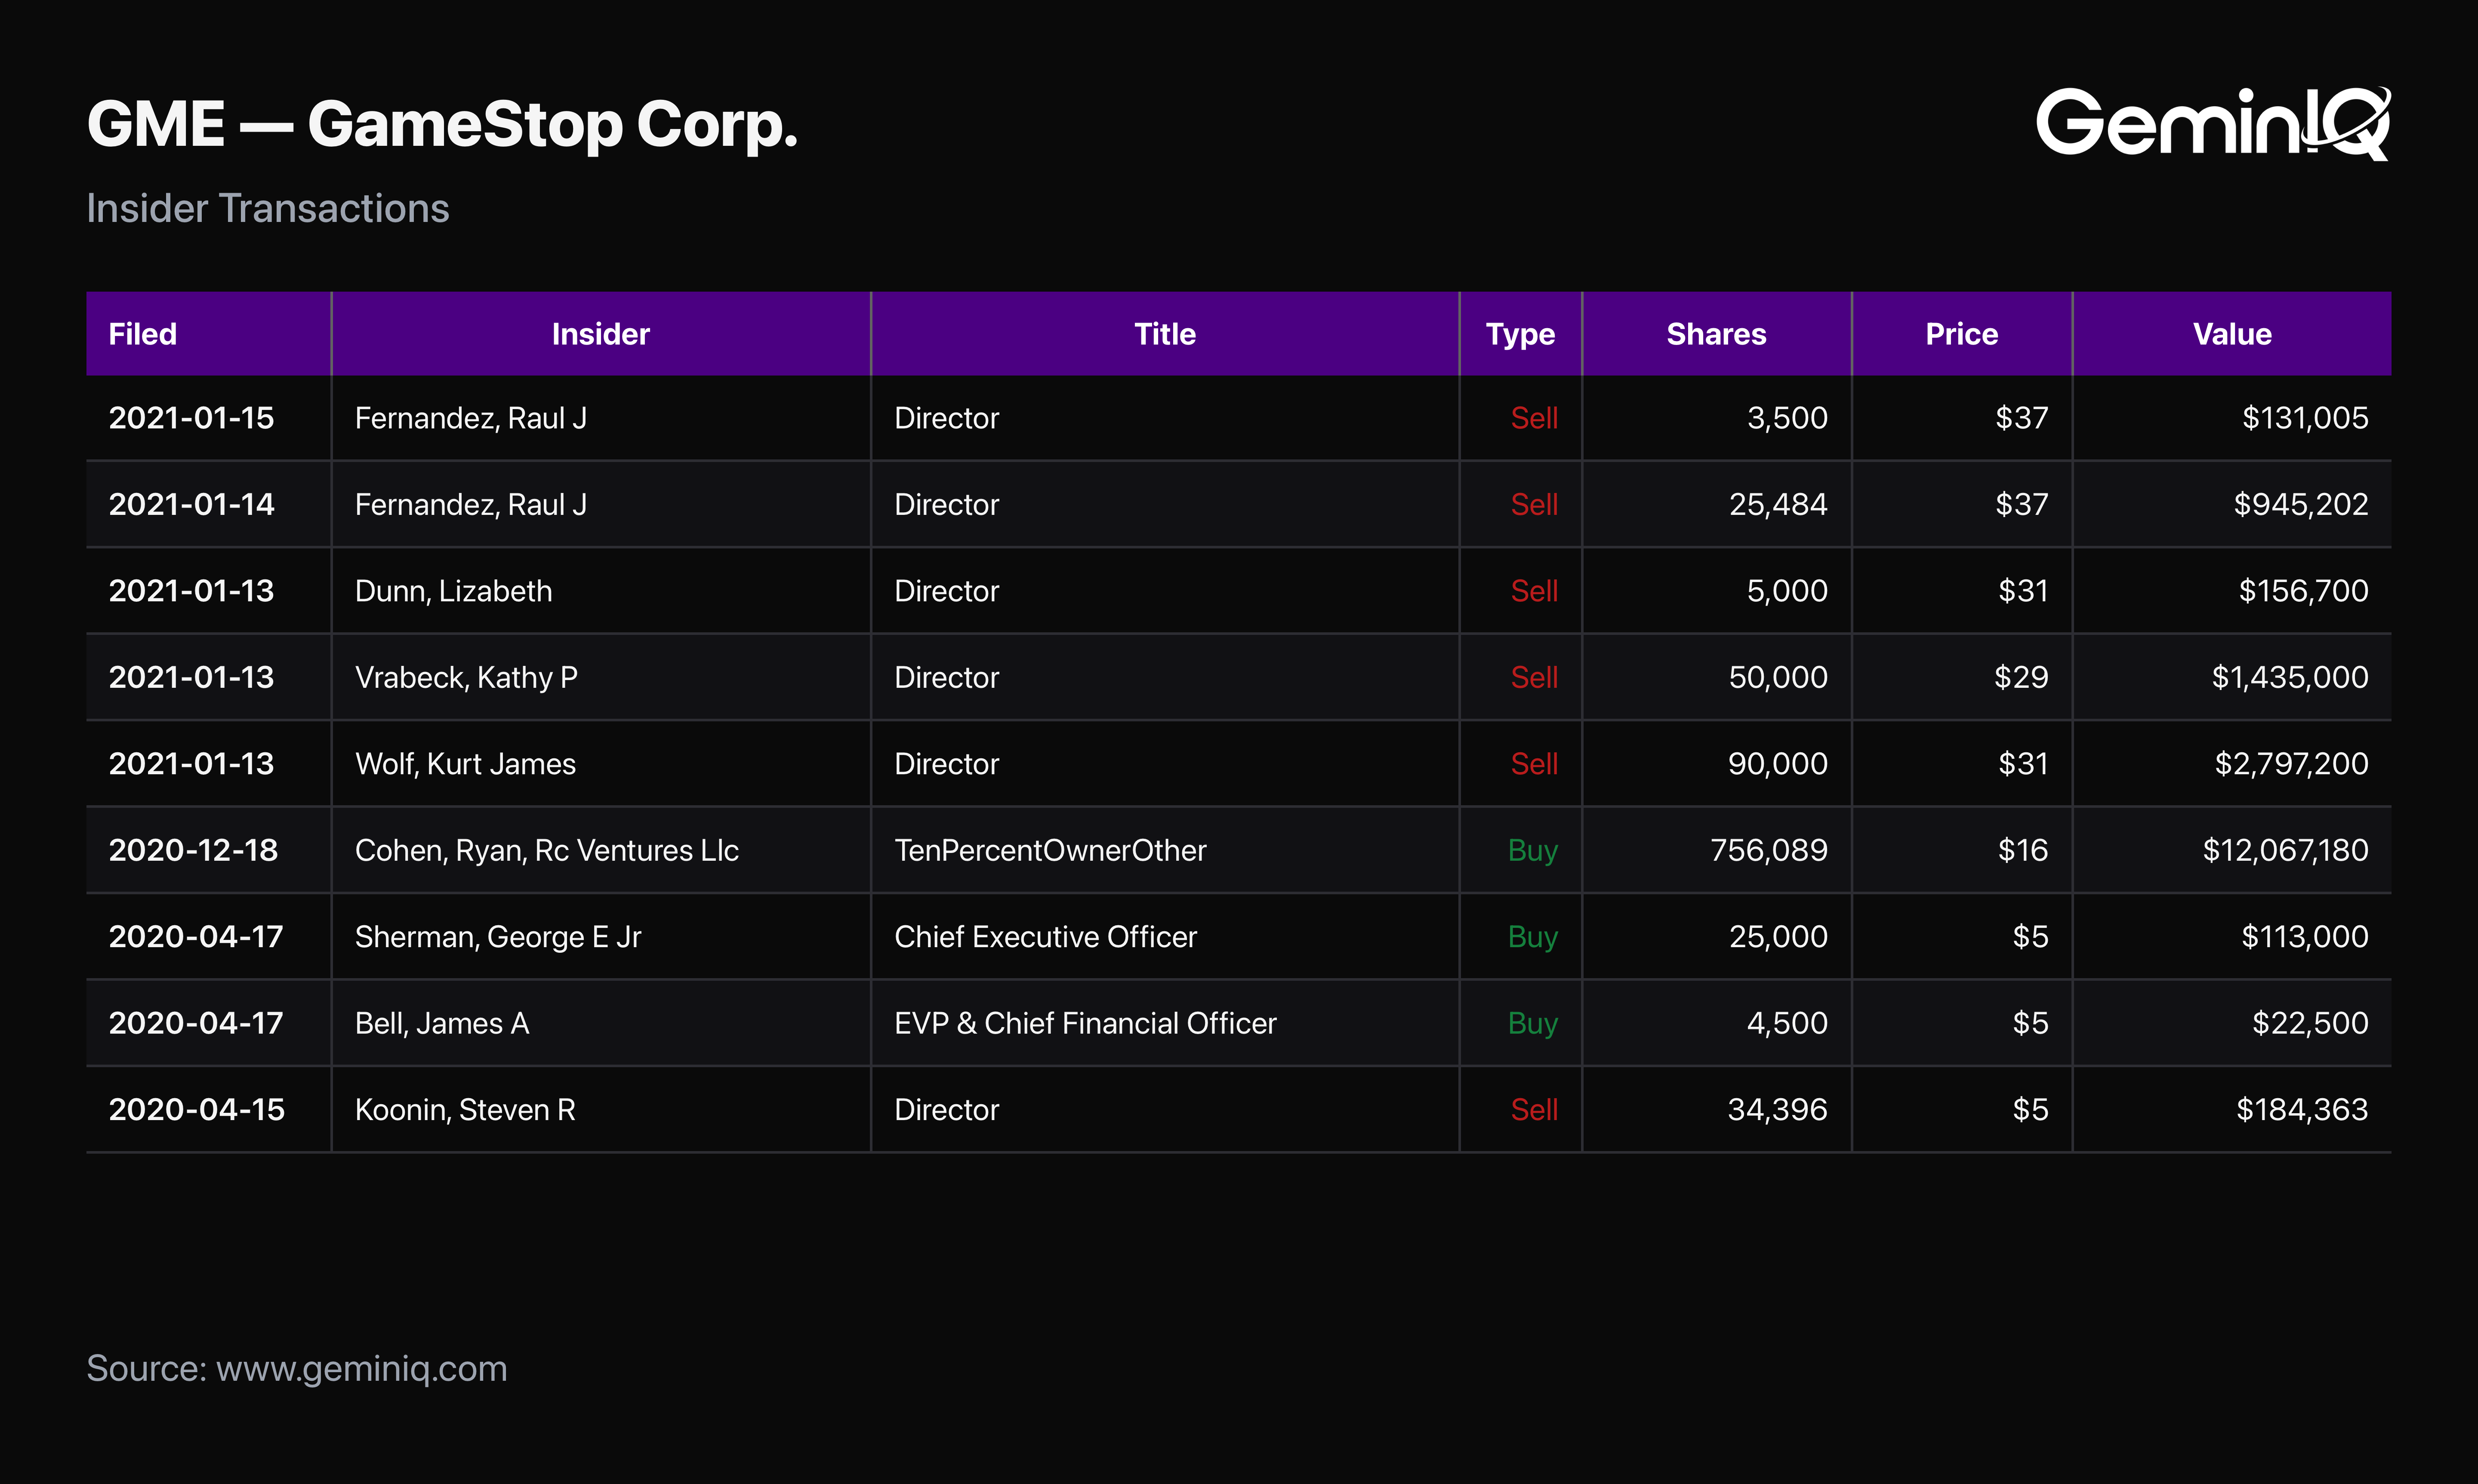Click 'Buy' in the Bell row
Image resolution: width=2478 pixels, height=1484 pixels.
coord(1533,1024)
